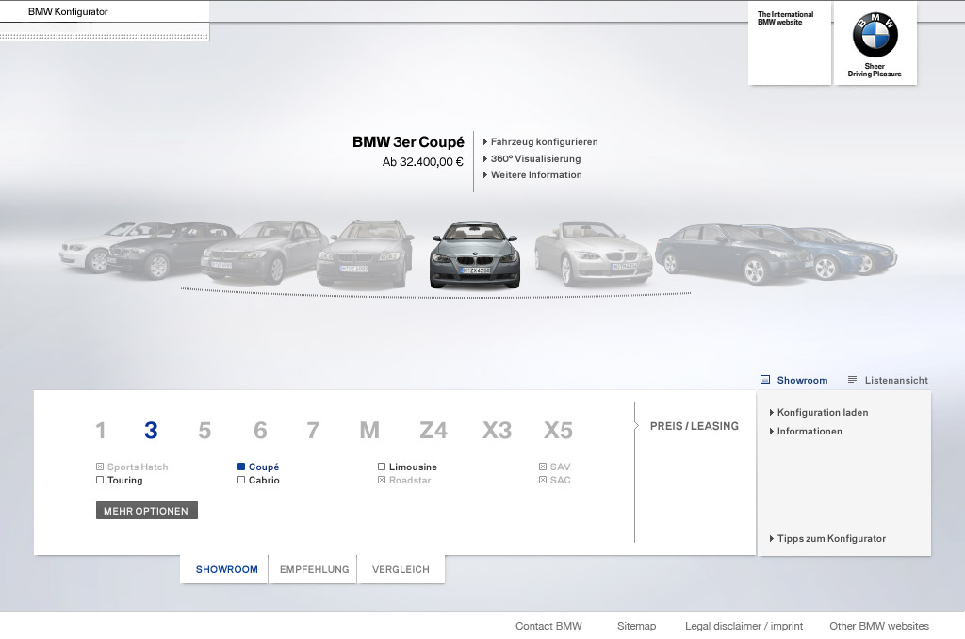
Task: Select the 7 series
Action: (x=313, y=431)
